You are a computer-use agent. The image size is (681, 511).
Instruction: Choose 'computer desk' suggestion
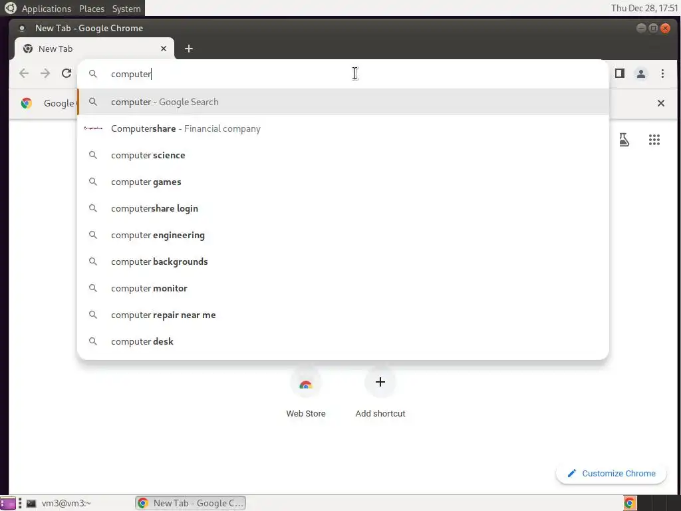click(343, 341)
